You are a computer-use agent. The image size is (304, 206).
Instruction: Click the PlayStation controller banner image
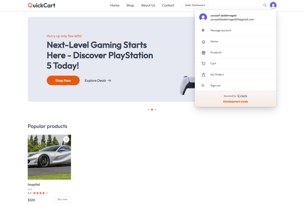(x=187, y=85)
